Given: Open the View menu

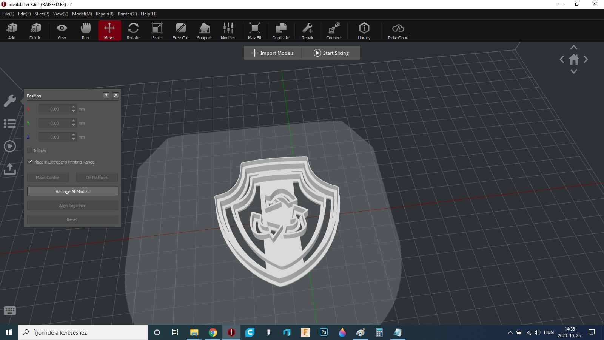Looking at the screenshot, I should (60, 14).
